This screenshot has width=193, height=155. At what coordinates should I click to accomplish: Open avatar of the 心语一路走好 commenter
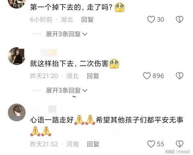point(17,112)
